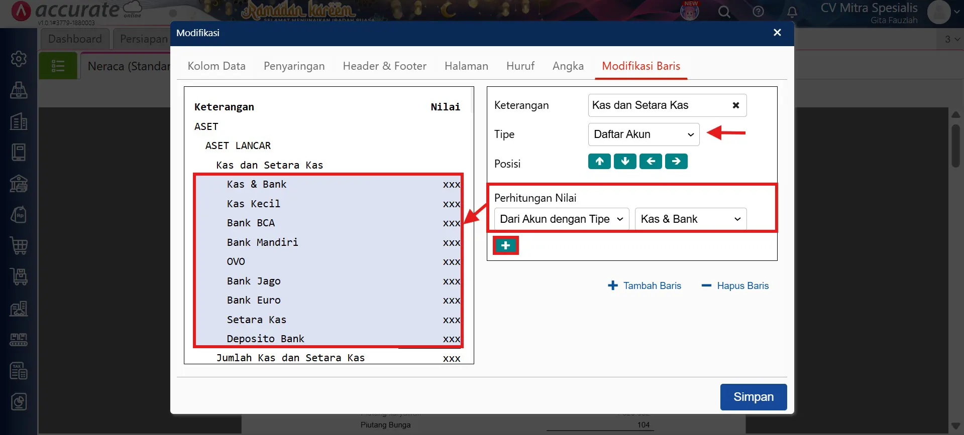Image resolution: width=964 pixels, height=435 pixels.
Task: Click the move-down position arrow button
Action: click(625, 162)
